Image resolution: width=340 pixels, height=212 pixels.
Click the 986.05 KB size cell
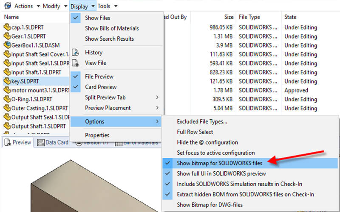click(x=221, y=27)
